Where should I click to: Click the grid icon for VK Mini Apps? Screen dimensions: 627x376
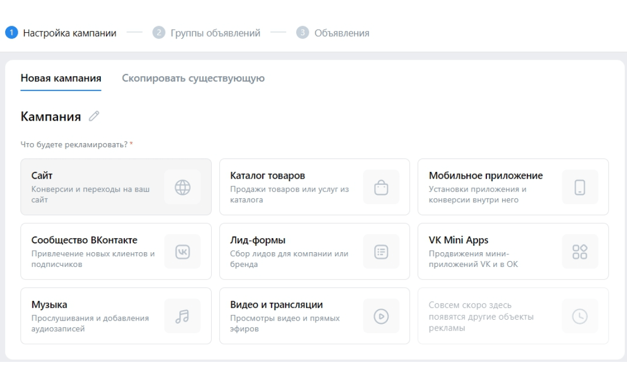580,252
